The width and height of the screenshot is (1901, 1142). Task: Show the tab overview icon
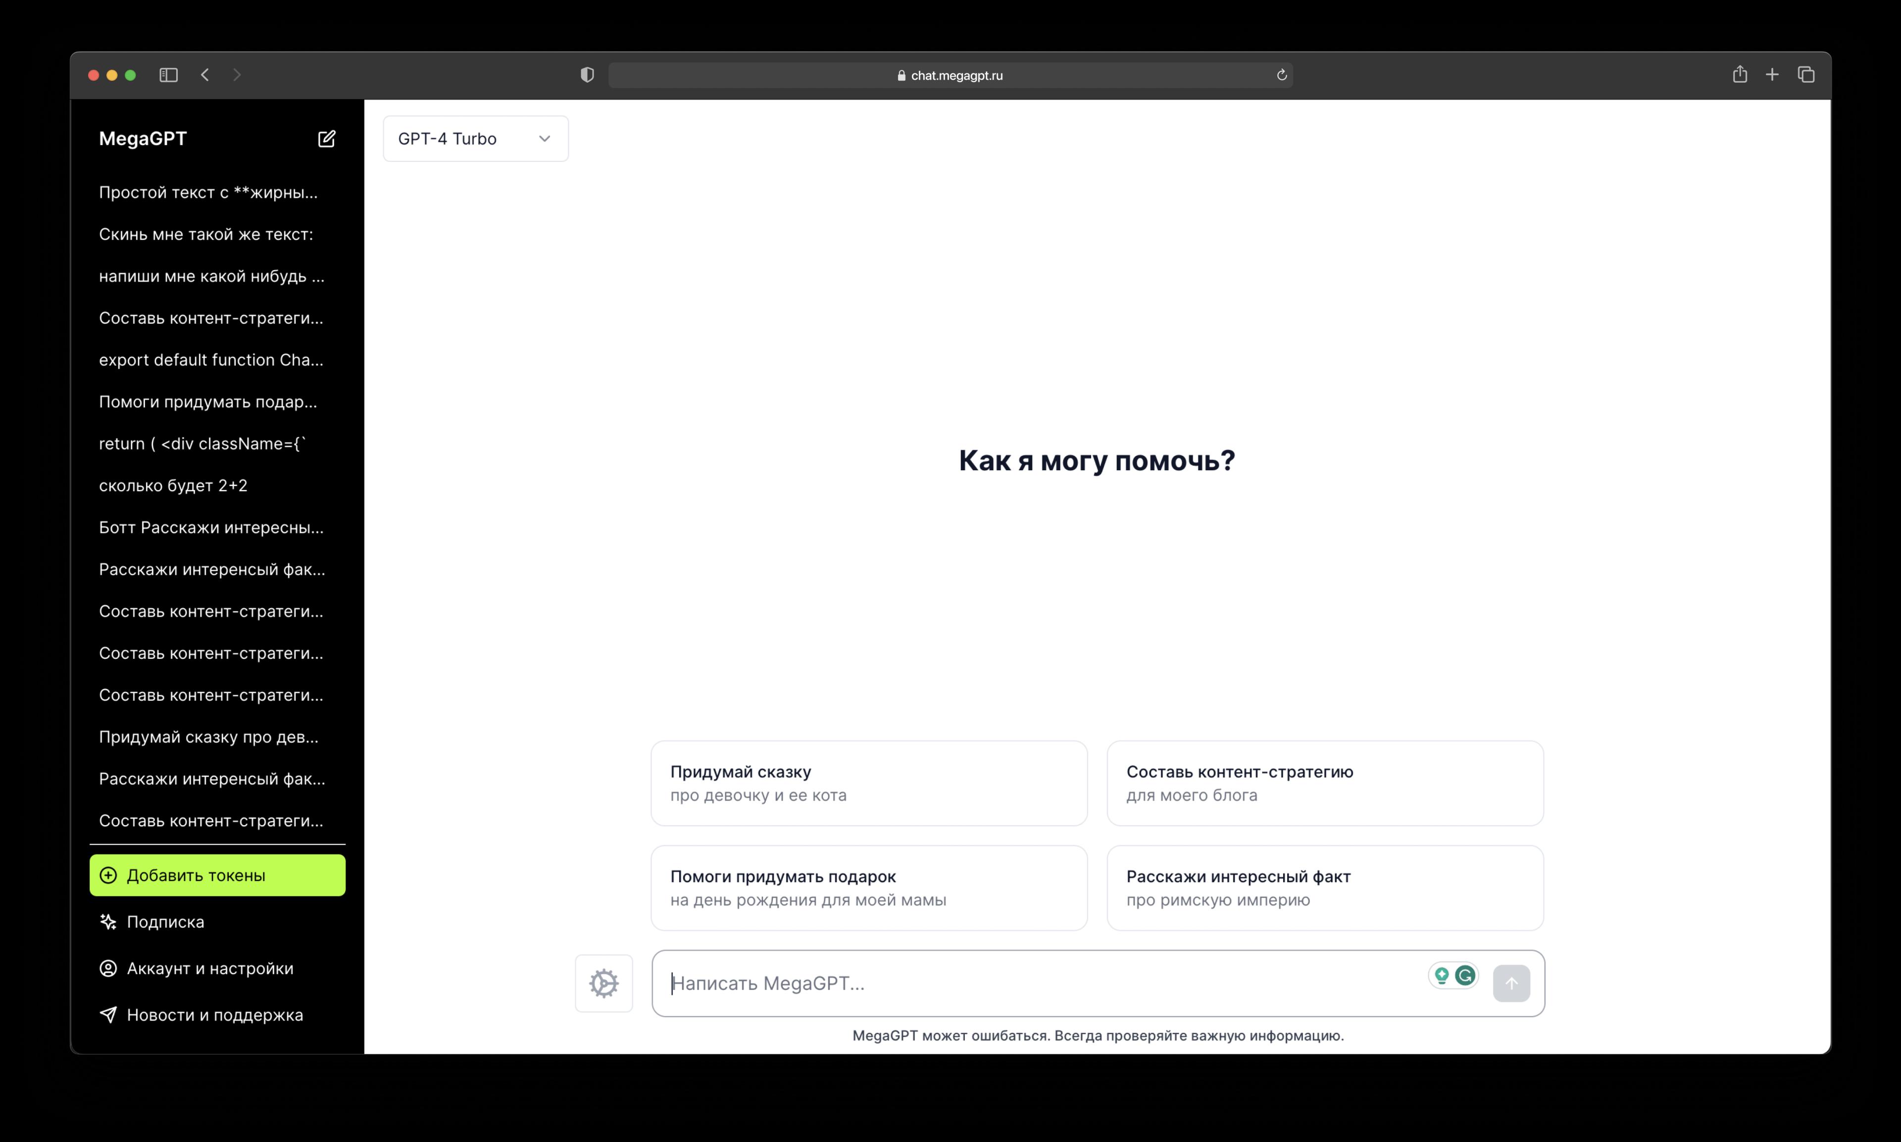[1805, 75]
